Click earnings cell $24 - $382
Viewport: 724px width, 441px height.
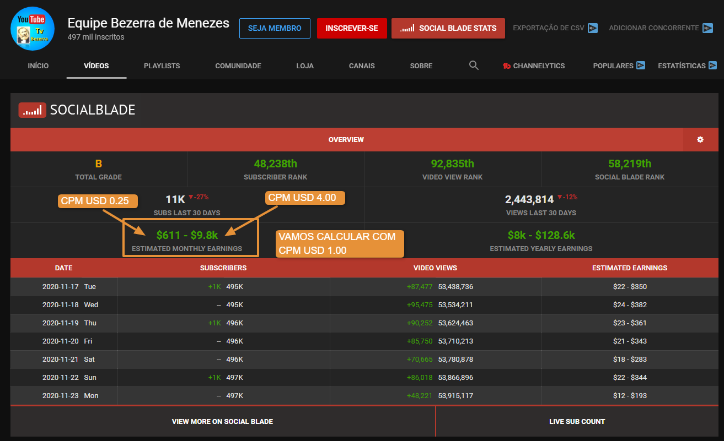point(630,304)
